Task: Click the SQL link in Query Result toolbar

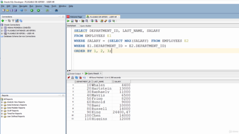Action: (84, 77)
